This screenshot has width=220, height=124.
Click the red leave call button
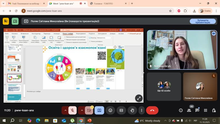[x=152, y=110]
